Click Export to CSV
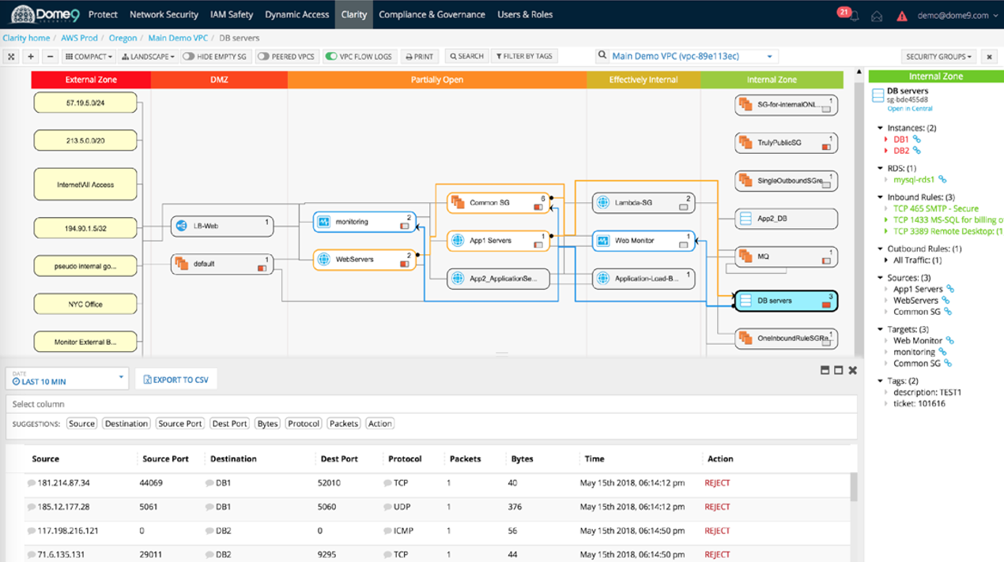The width and height of the screenshot is (1004, 562). click(176, 380)
